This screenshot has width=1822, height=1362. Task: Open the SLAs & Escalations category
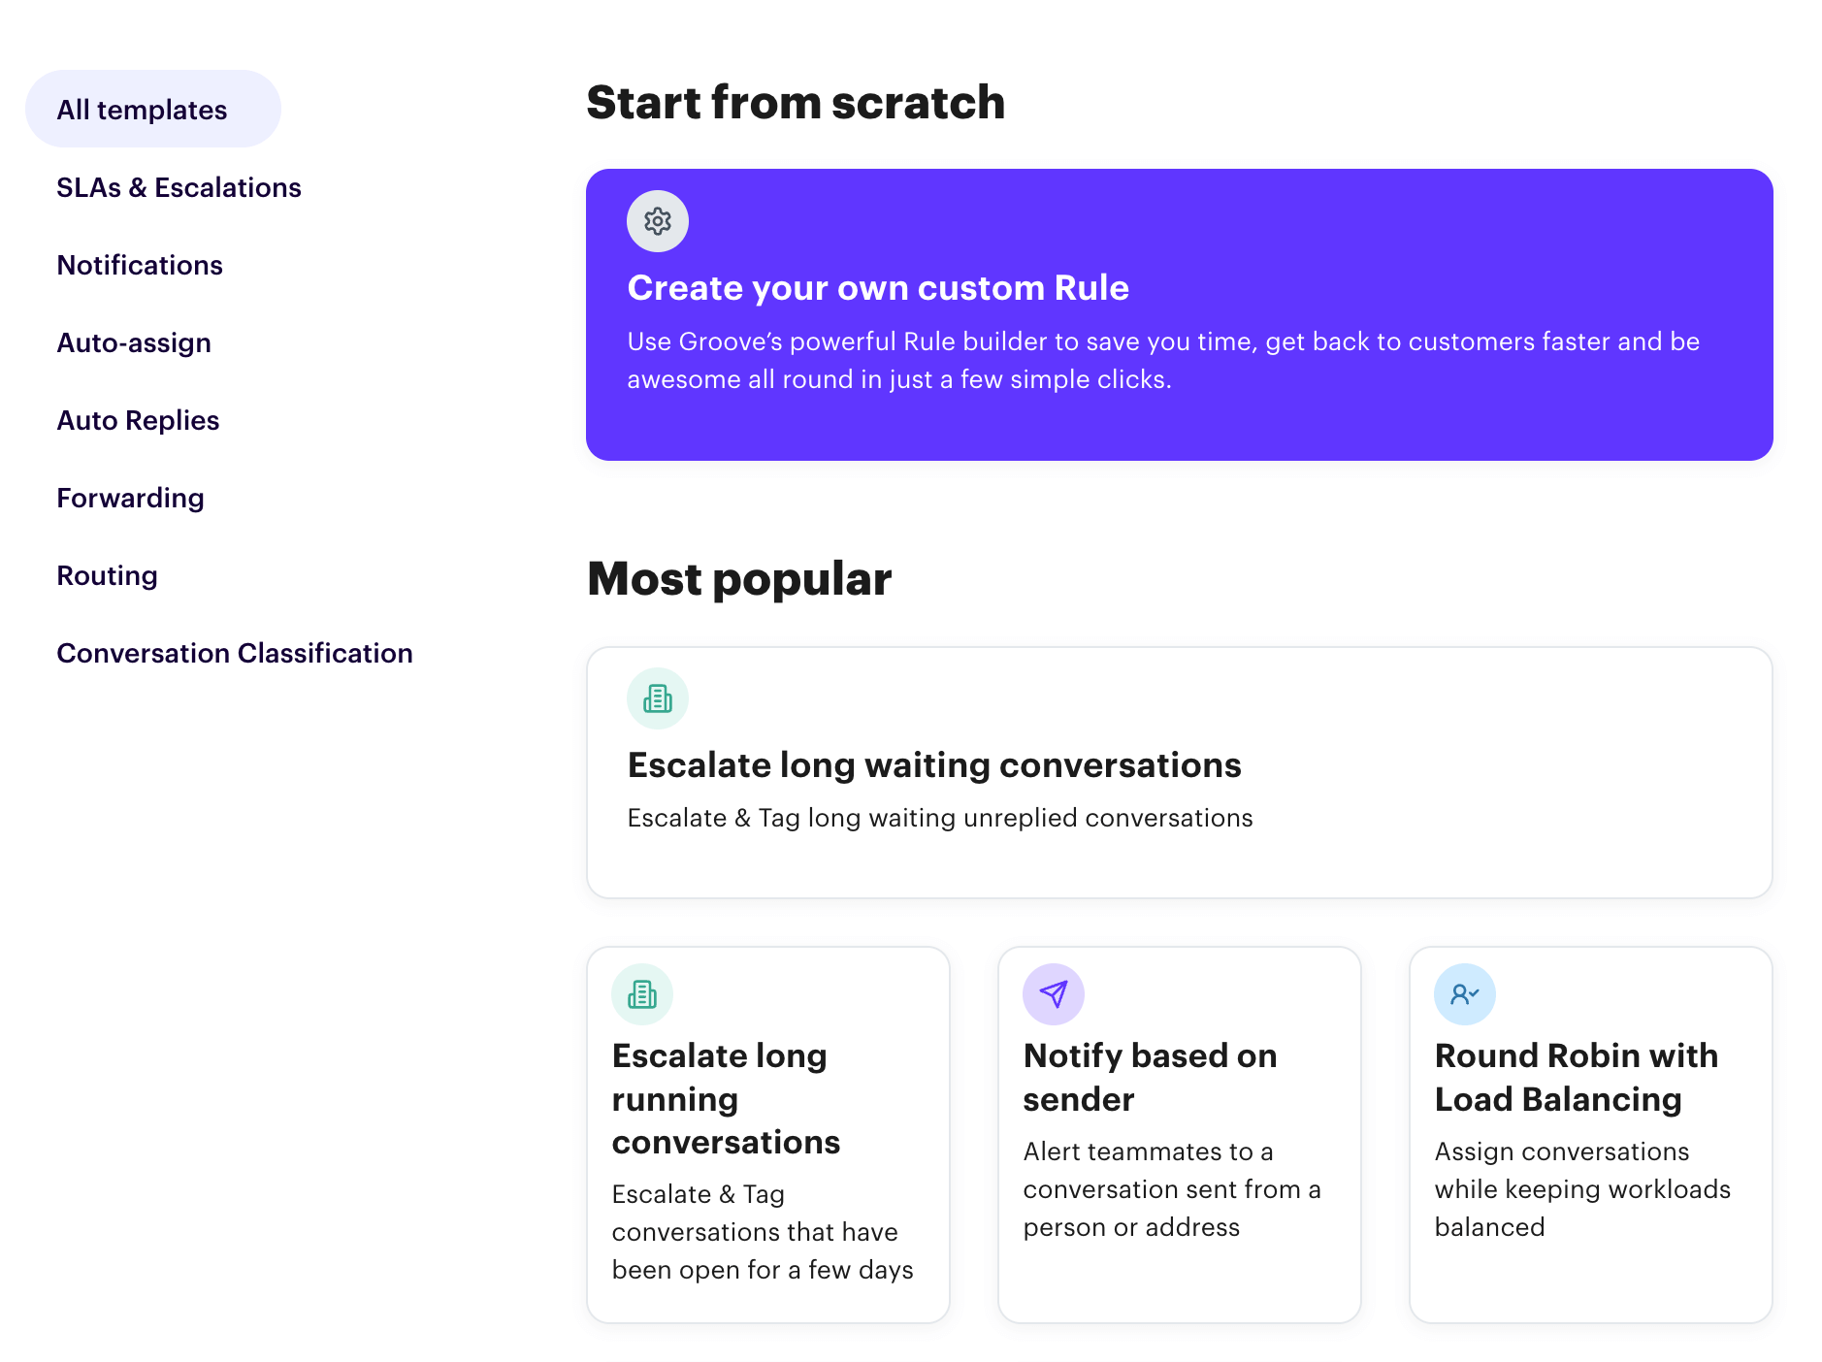click(179, 187)
